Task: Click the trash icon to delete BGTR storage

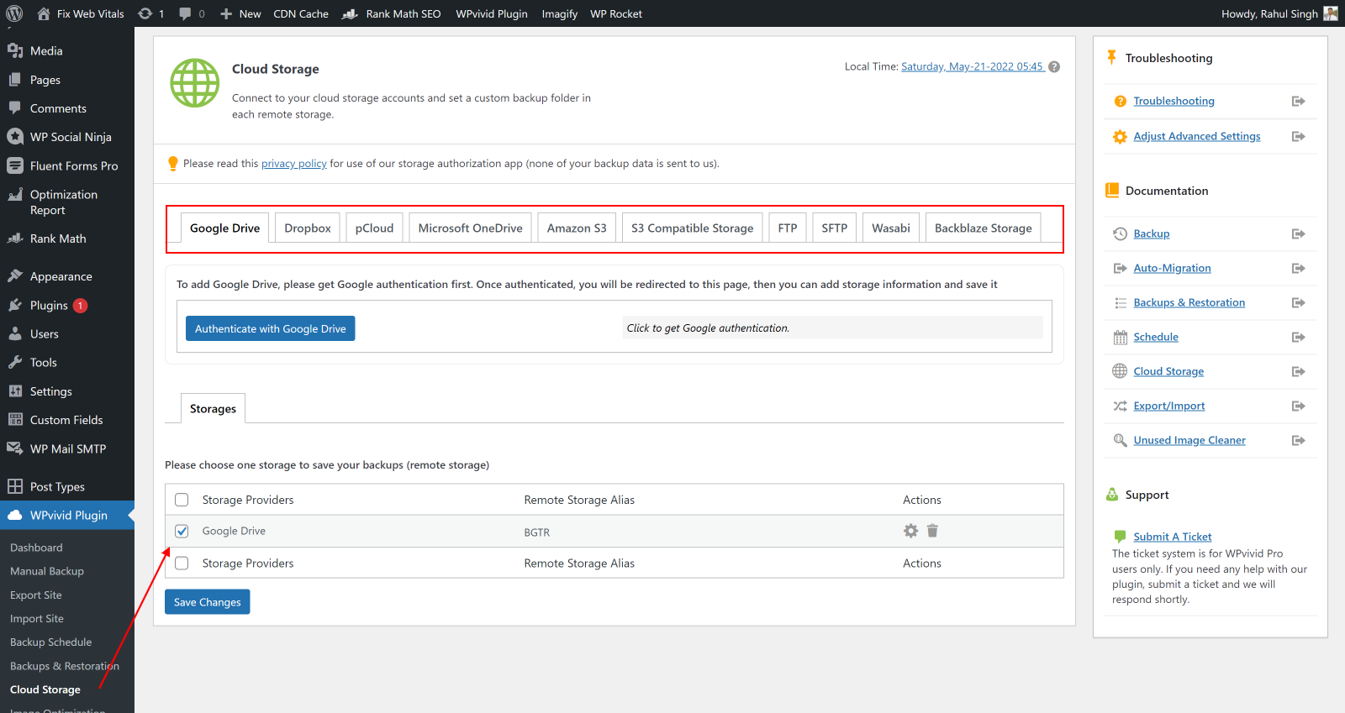Action: [x=932, y=531]
